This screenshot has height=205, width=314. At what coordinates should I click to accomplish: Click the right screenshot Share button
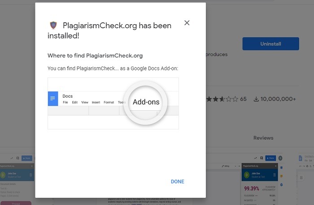point(270,158)
